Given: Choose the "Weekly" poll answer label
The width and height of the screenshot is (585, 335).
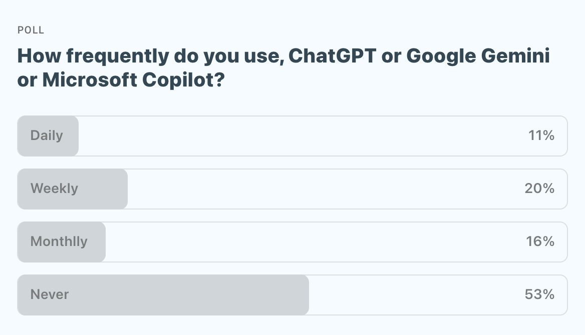Looking at the screenshot, I should pyautogui.click(x=54, y=188).
